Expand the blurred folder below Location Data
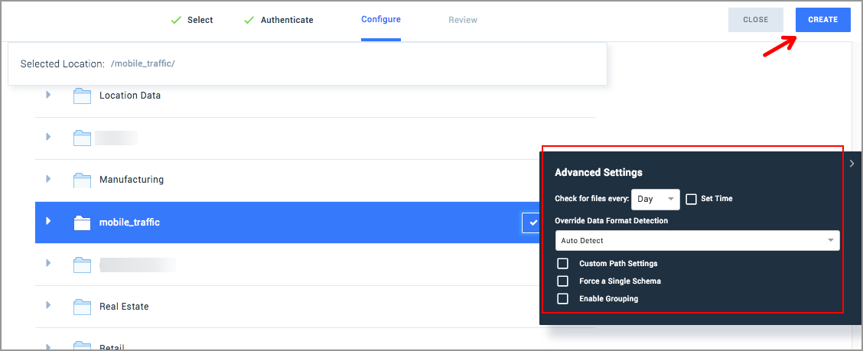This screenshot has height=351, width=863. 48,136
